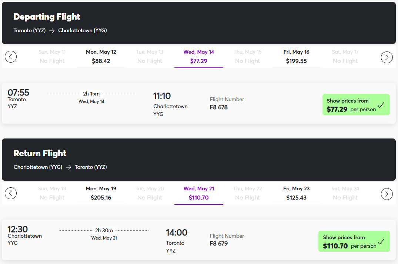Click previous dates arrow for return flight
The width and height of the screenshot is (398, 264).
click(11, 193)
